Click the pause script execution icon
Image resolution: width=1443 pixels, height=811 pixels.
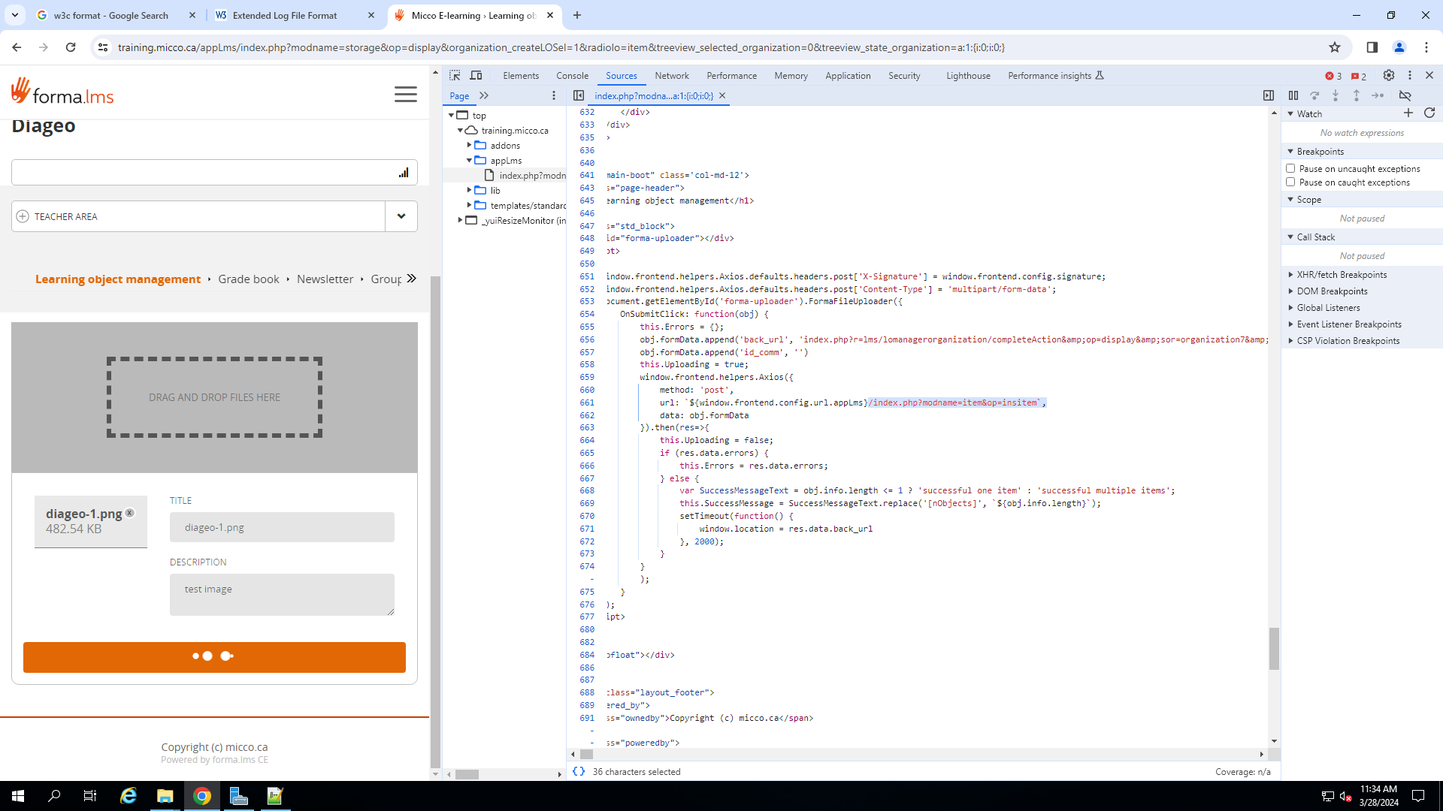click(x=1293, y=95)
